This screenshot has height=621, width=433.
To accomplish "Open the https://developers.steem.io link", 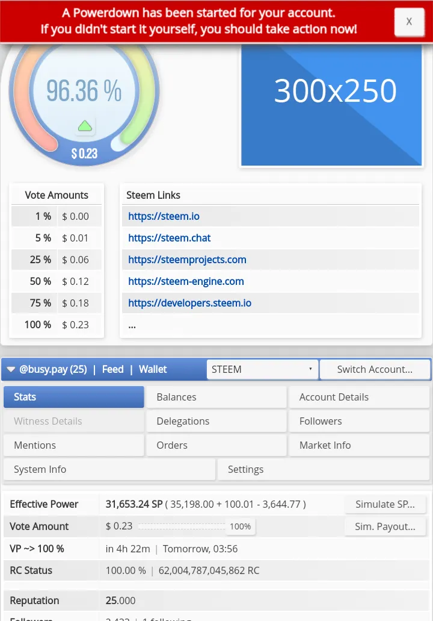I will (x=190, y=304).
